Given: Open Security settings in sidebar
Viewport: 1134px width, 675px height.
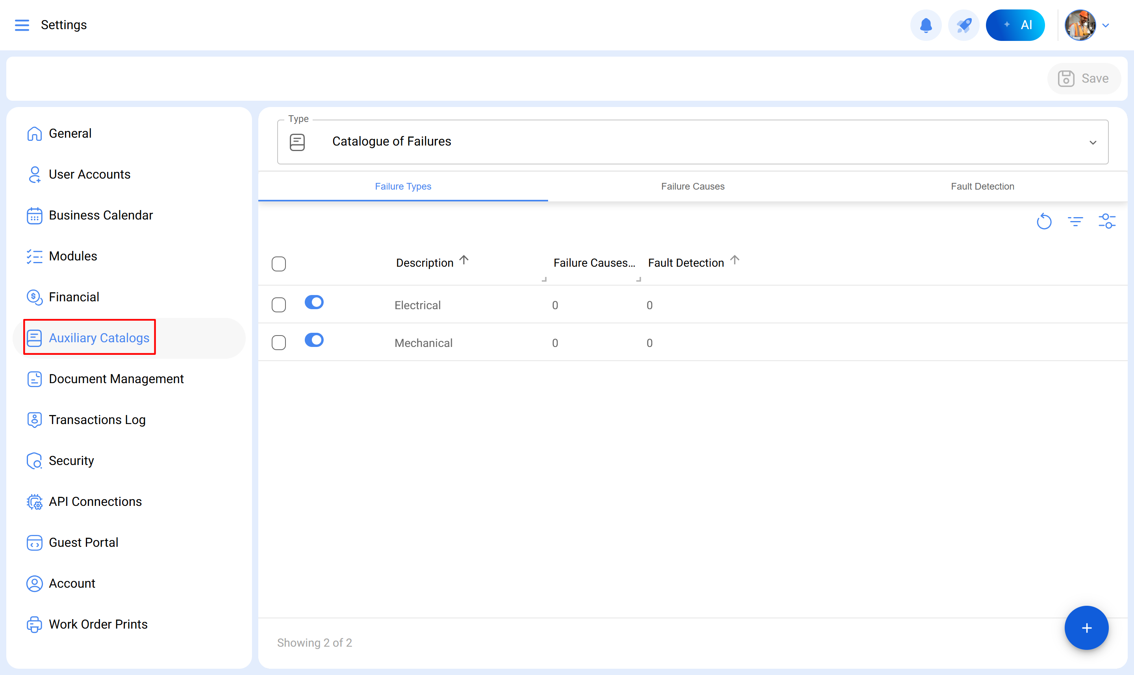Looking at the screenshot, I should tap(71, 461).
